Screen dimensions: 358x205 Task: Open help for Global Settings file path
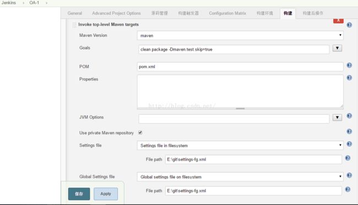[x=348, y=189]
